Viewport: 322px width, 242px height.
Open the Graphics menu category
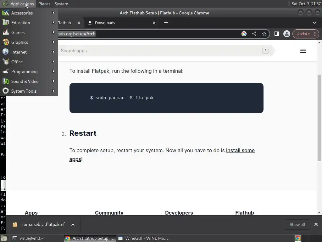coord(29,42)
